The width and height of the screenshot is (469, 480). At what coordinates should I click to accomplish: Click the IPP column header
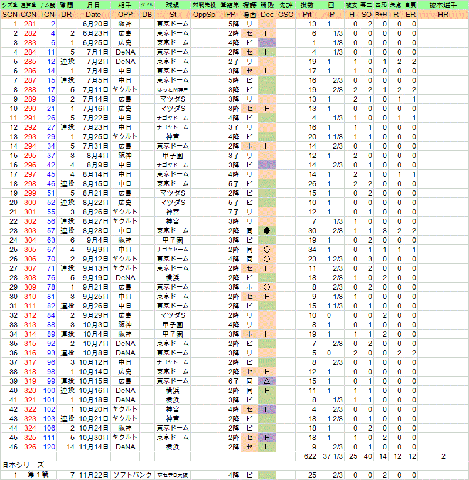tap(230, 15)
